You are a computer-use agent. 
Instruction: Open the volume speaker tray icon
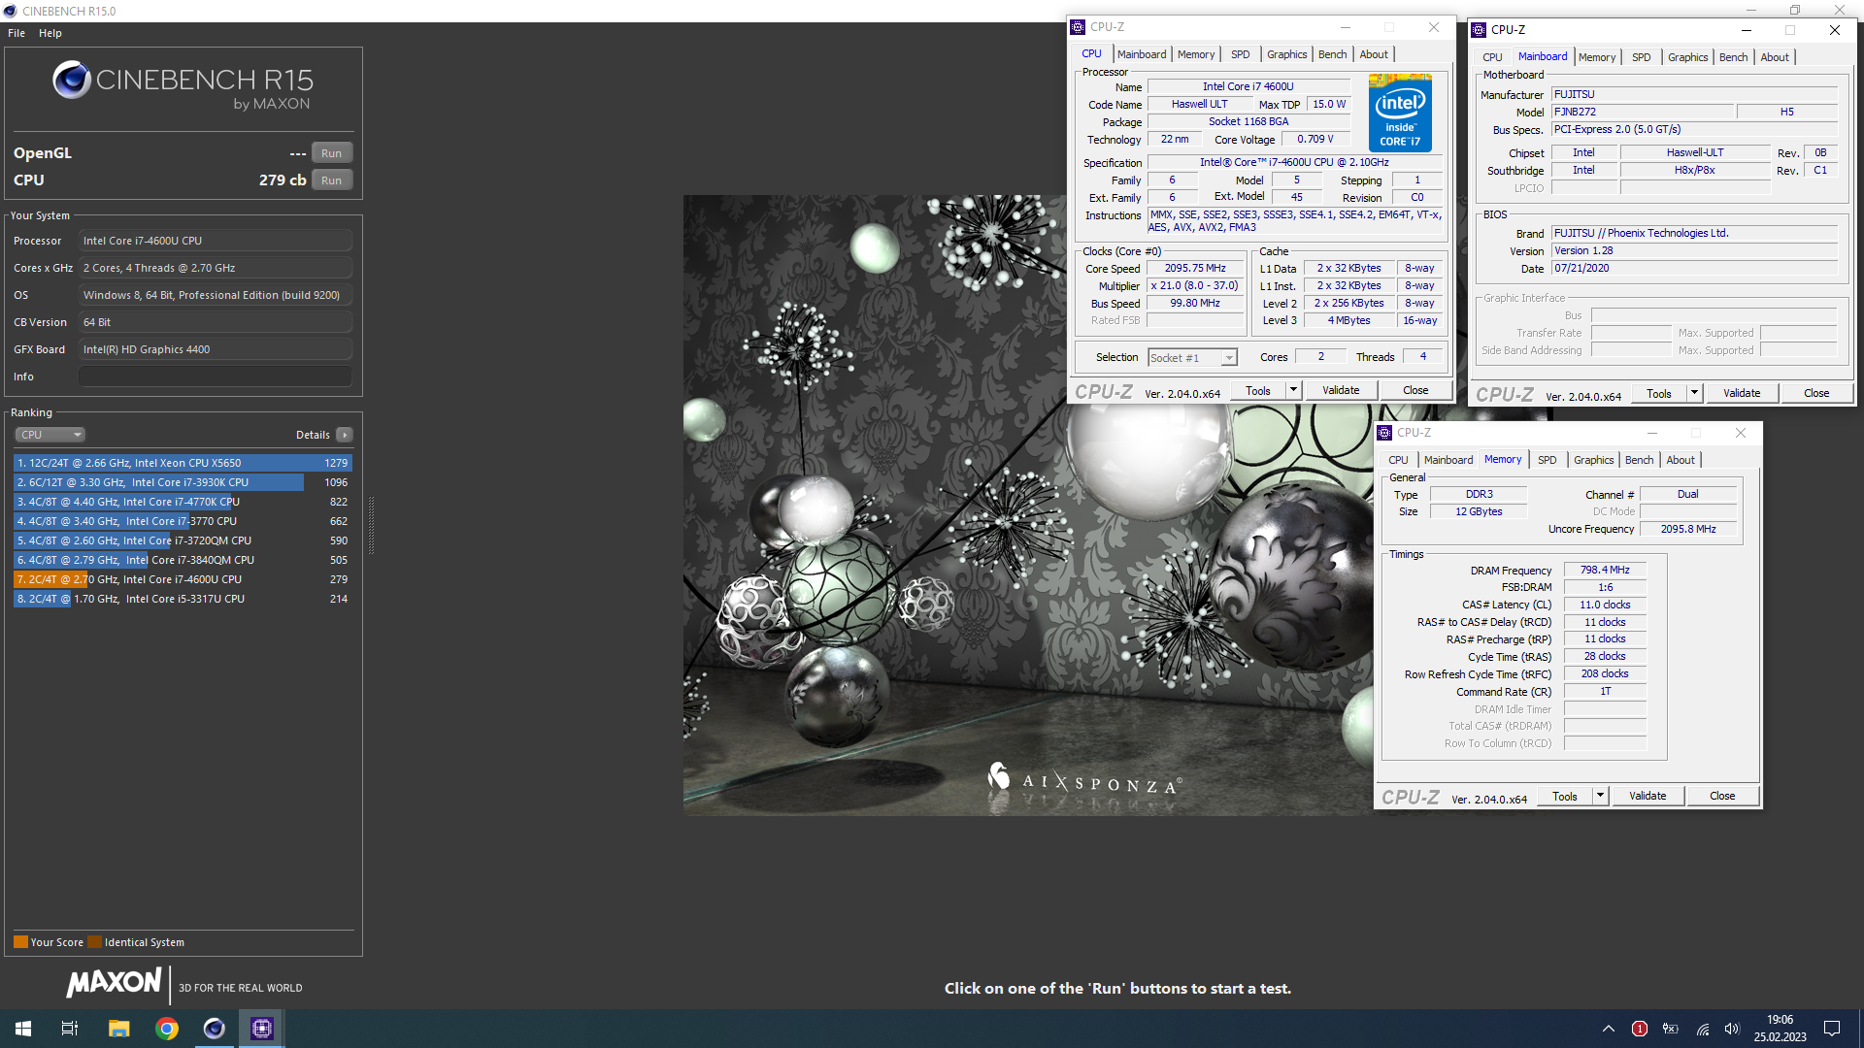[1732, 1029]
